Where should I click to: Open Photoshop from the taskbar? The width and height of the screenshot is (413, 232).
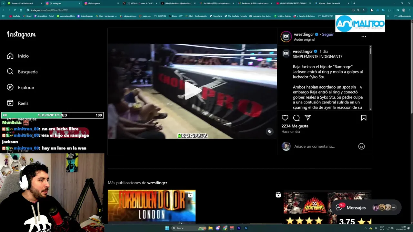click(x=246, y=228)
